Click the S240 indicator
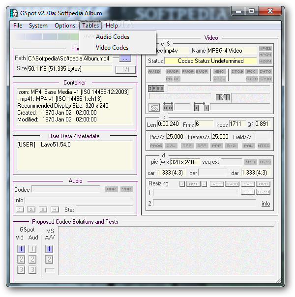 pos(265,79)
